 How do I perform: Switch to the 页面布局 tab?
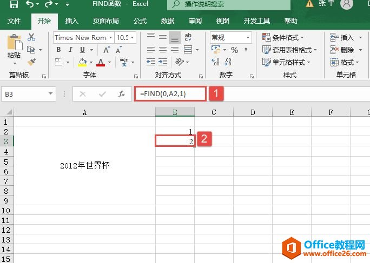point(105,21)
